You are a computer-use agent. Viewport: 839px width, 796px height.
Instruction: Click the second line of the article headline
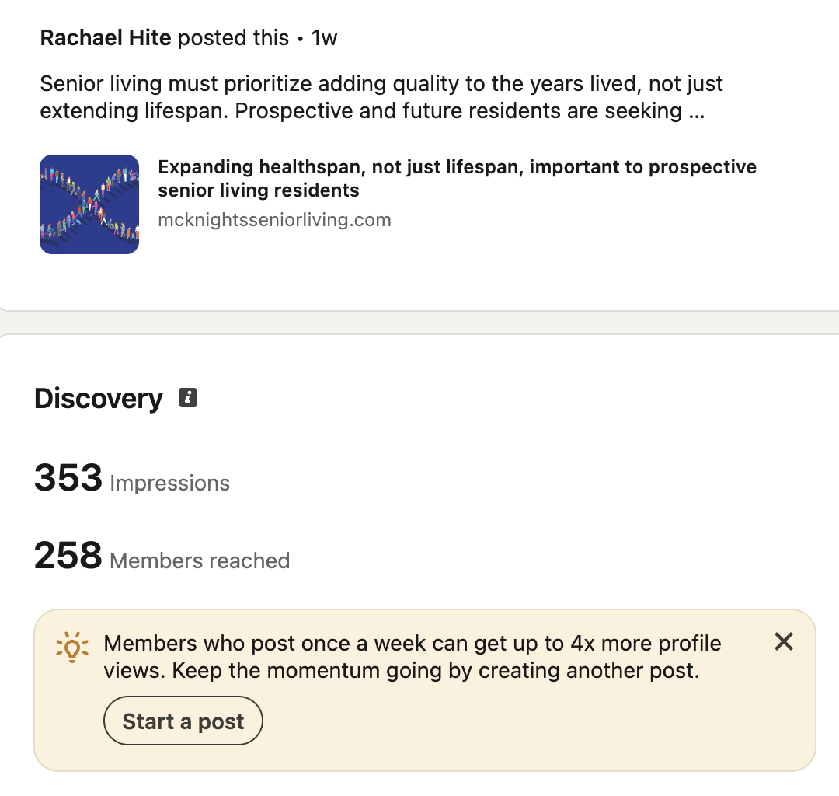click(259, 190)
